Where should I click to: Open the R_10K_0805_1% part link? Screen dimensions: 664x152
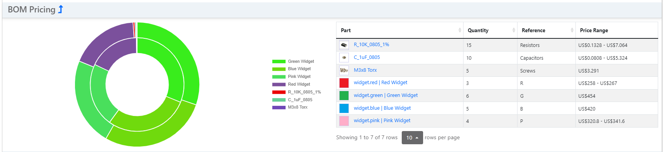371,45
